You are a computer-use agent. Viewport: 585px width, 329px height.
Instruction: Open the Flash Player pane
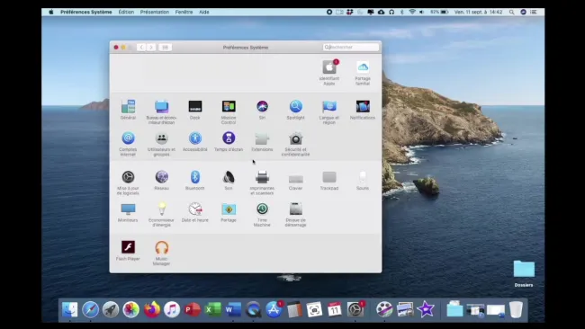click(x=128, y=247)
